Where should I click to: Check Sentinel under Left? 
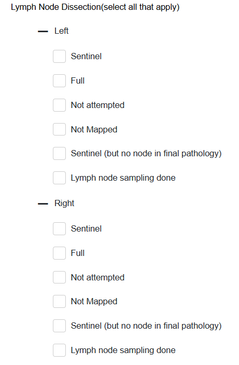59,56
